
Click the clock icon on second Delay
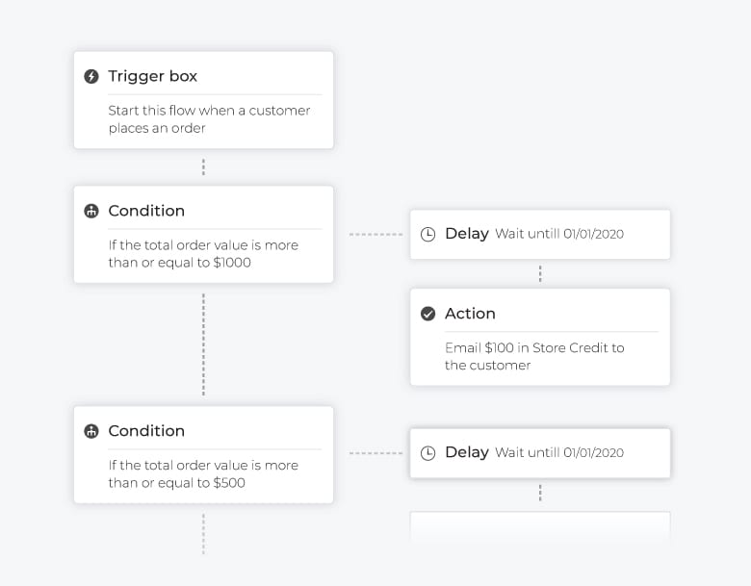pyautogui.click(x=427, y=453)
